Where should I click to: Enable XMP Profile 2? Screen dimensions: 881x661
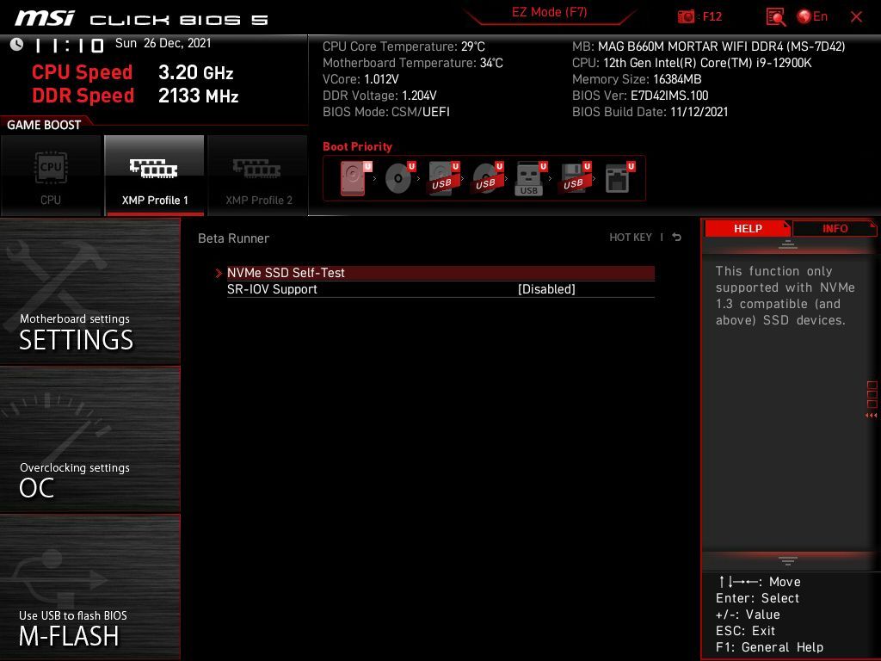pyautogui.click(x=258, y=176)
